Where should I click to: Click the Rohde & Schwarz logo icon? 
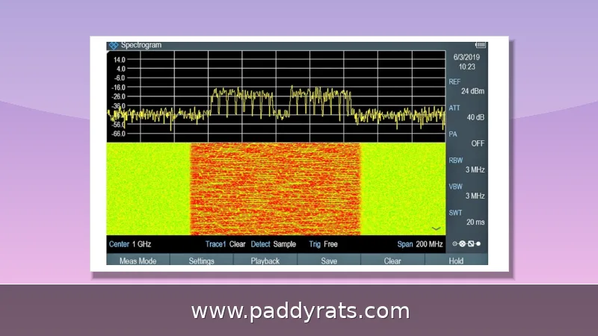(x=114, y=46)
